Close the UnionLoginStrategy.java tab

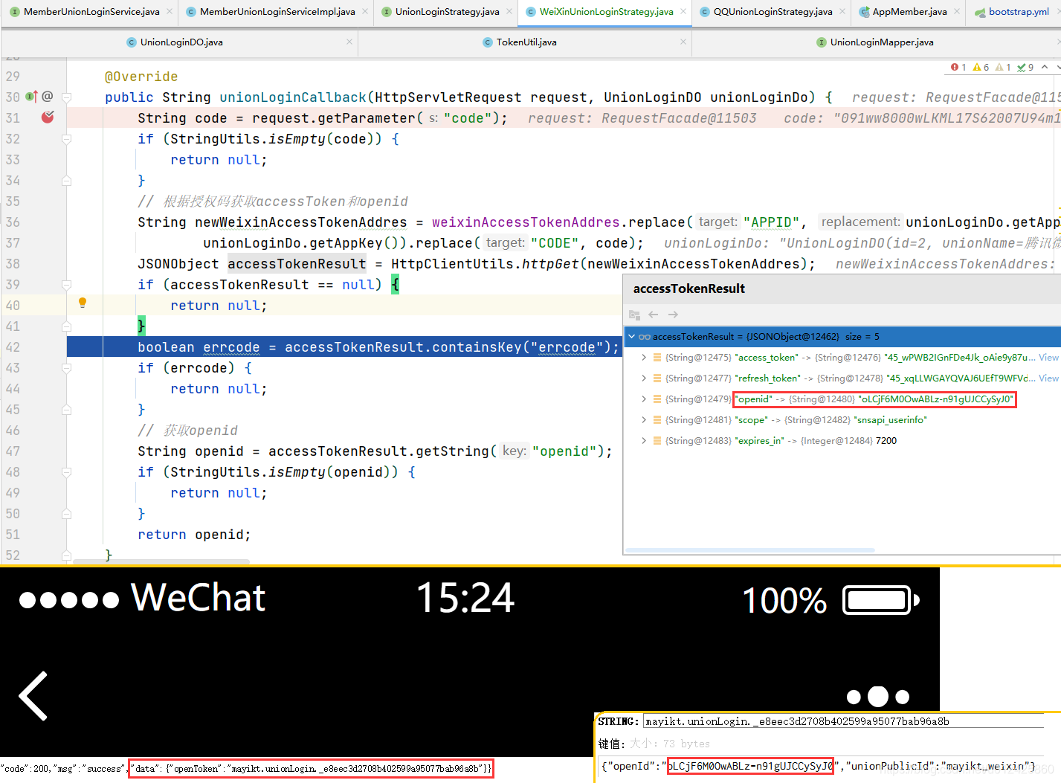(509, 11)
